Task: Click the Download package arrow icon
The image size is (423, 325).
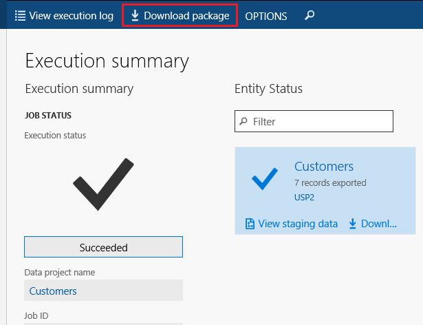Action: [x=135, y=15]
